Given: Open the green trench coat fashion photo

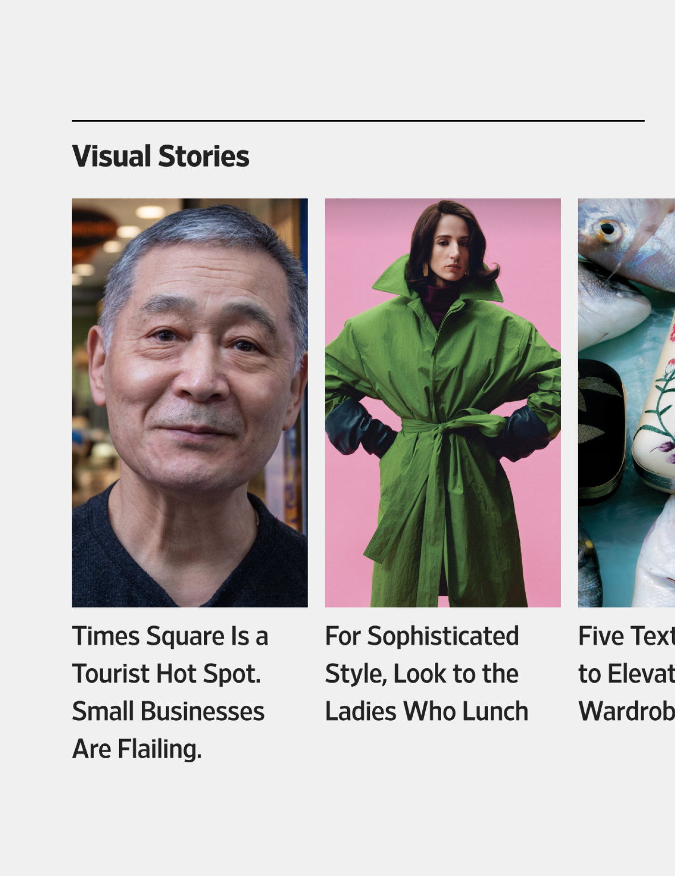Looking at the screenshot, I should pyautogui.click(x=443, y=402).
